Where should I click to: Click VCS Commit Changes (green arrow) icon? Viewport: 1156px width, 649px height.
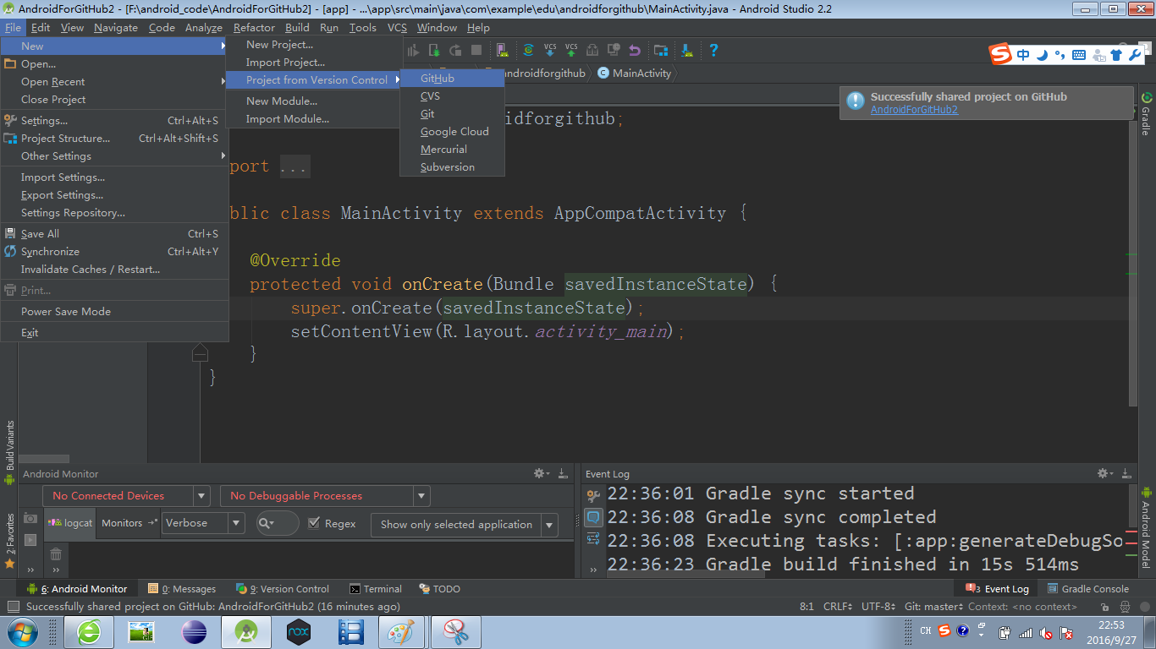point(571,50)
